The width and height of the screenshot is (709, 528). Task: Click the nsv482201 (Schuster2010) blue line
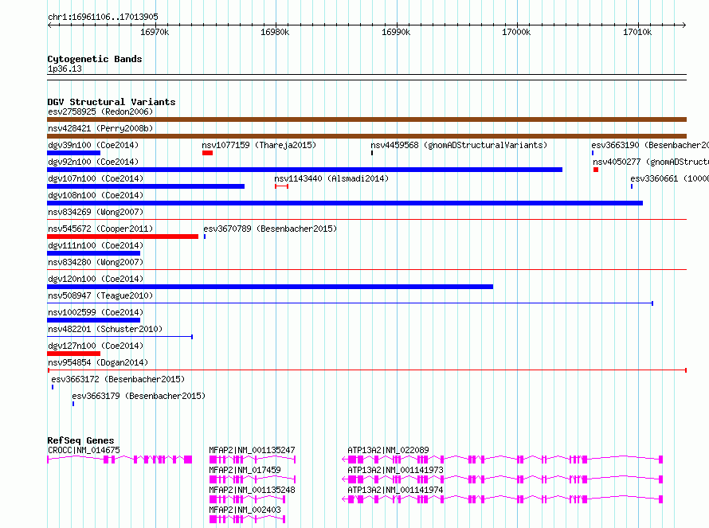[119, 337]
